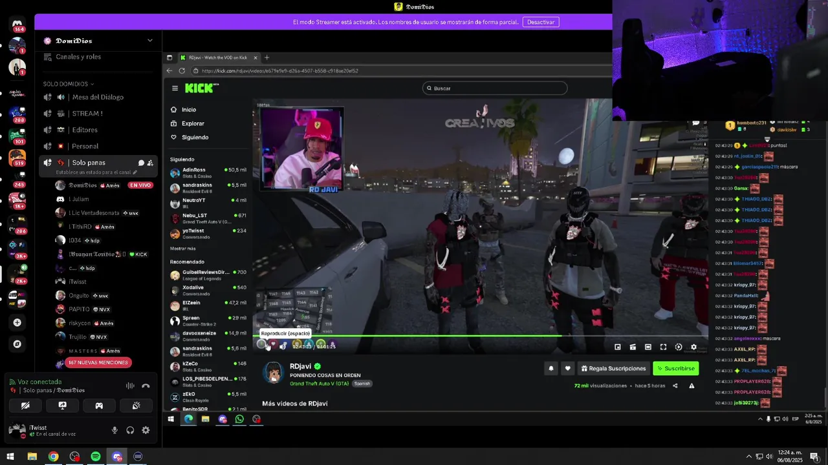
Task: Collapse the SOLO DOMIDIOS category
Action: pyautogui.click(x=68, y=84)
